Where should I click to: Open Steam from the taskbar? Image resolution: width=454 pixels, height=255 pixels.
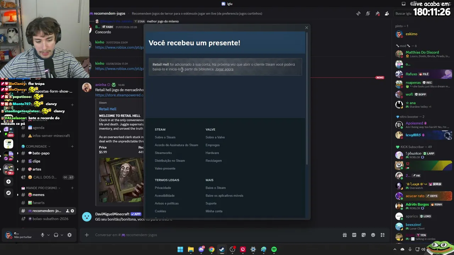click(222, 249)
